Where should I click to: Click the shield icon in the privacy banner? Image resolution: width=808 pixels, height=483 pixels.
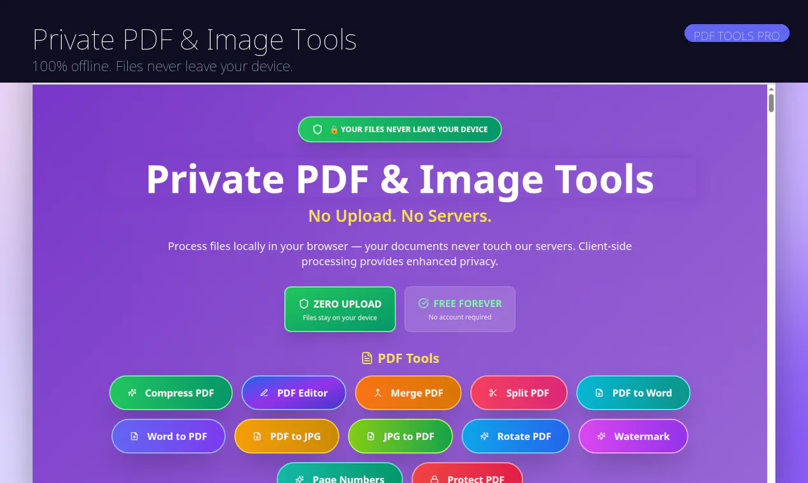pos(317,129)
